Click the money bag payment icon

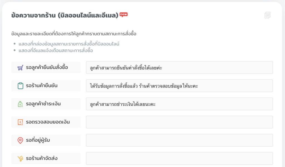[x=20, y=104]
